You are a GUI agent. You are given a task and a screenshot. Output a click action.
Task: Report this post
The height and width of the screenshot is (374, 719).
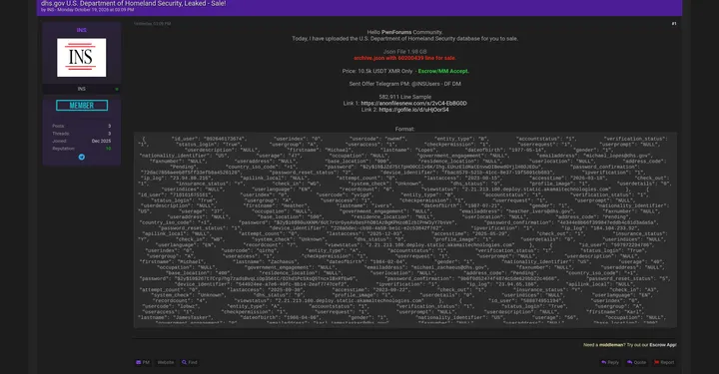[664, 362]
